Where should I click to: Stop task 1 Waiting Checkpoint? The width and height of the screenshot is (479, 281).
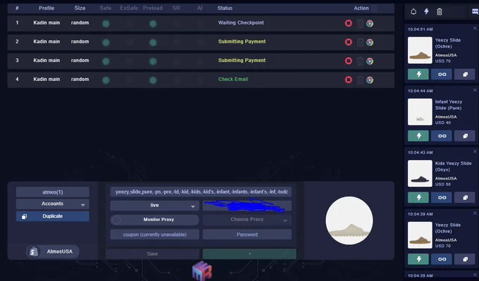click(x=348, y=23)
